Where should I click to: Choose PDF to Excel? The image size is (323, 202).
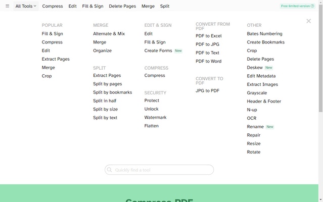[208, 36]
